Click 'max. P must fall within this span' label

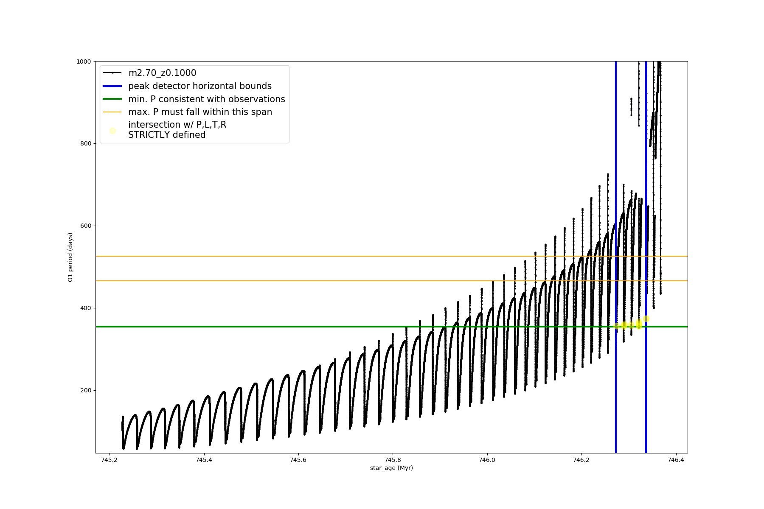click(x=200, y=112)
